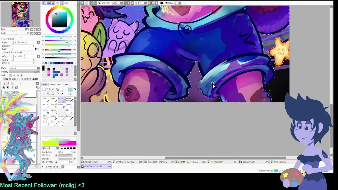The height and width of the screenshot is (190, 338).
Task: Adjust the layer Opacity slider
Action: click(x=24, y=72)
